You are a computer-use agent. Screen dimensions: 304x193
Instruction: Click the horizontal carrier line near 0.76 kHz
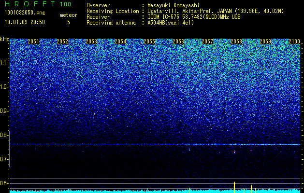[x=155, y=144]
